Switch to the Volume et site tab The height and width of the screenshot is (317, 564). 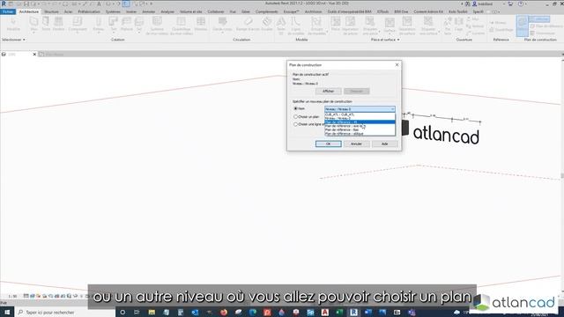pos(191,11)
